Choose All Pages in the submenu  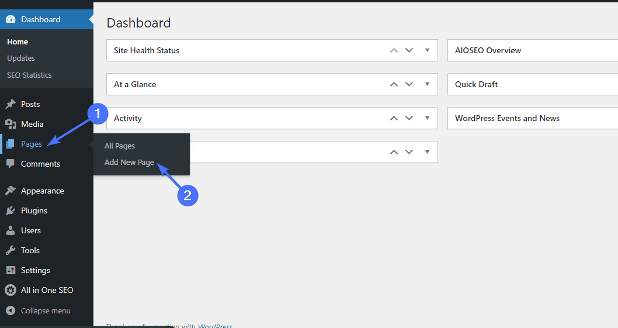(x=119, y=146)
